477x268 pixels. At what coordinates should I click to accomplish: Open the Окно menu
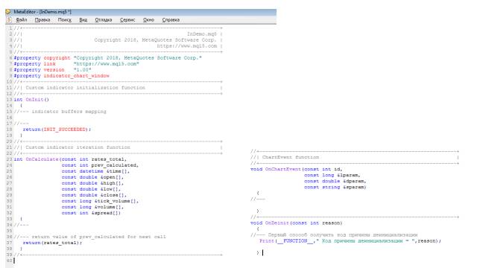[x=148, y=20]
